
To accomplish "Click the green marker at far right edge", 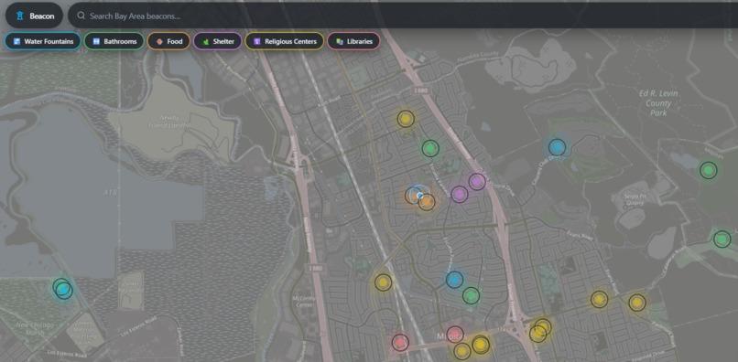I will [x=722, y=240].
